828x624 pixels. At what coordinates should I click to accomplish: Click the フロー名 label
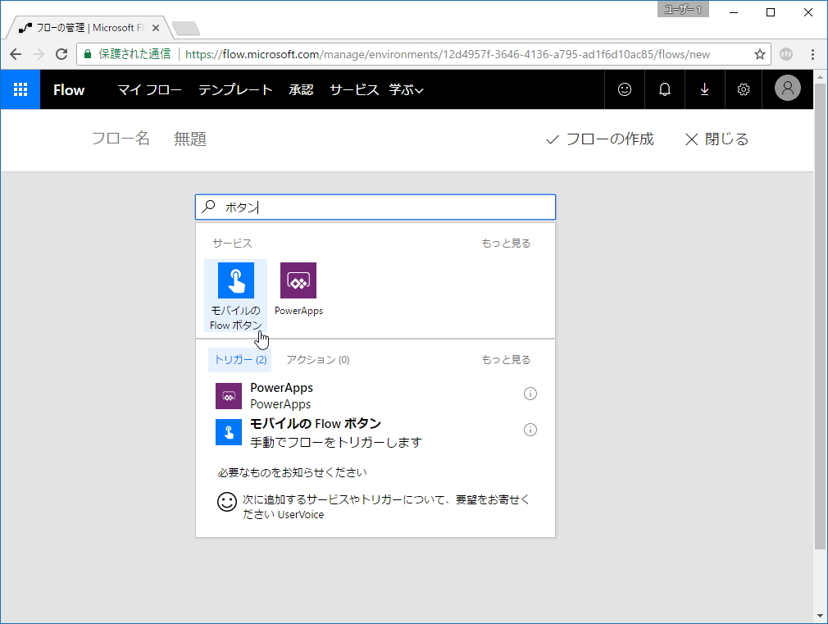[x=121, y=139]
